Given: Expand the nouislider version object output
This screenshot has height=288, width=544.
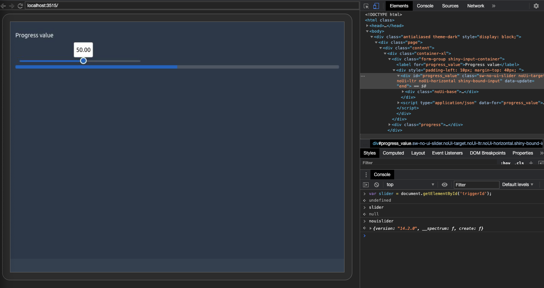Looking at the screenshot, I should (x=371, y=228).
